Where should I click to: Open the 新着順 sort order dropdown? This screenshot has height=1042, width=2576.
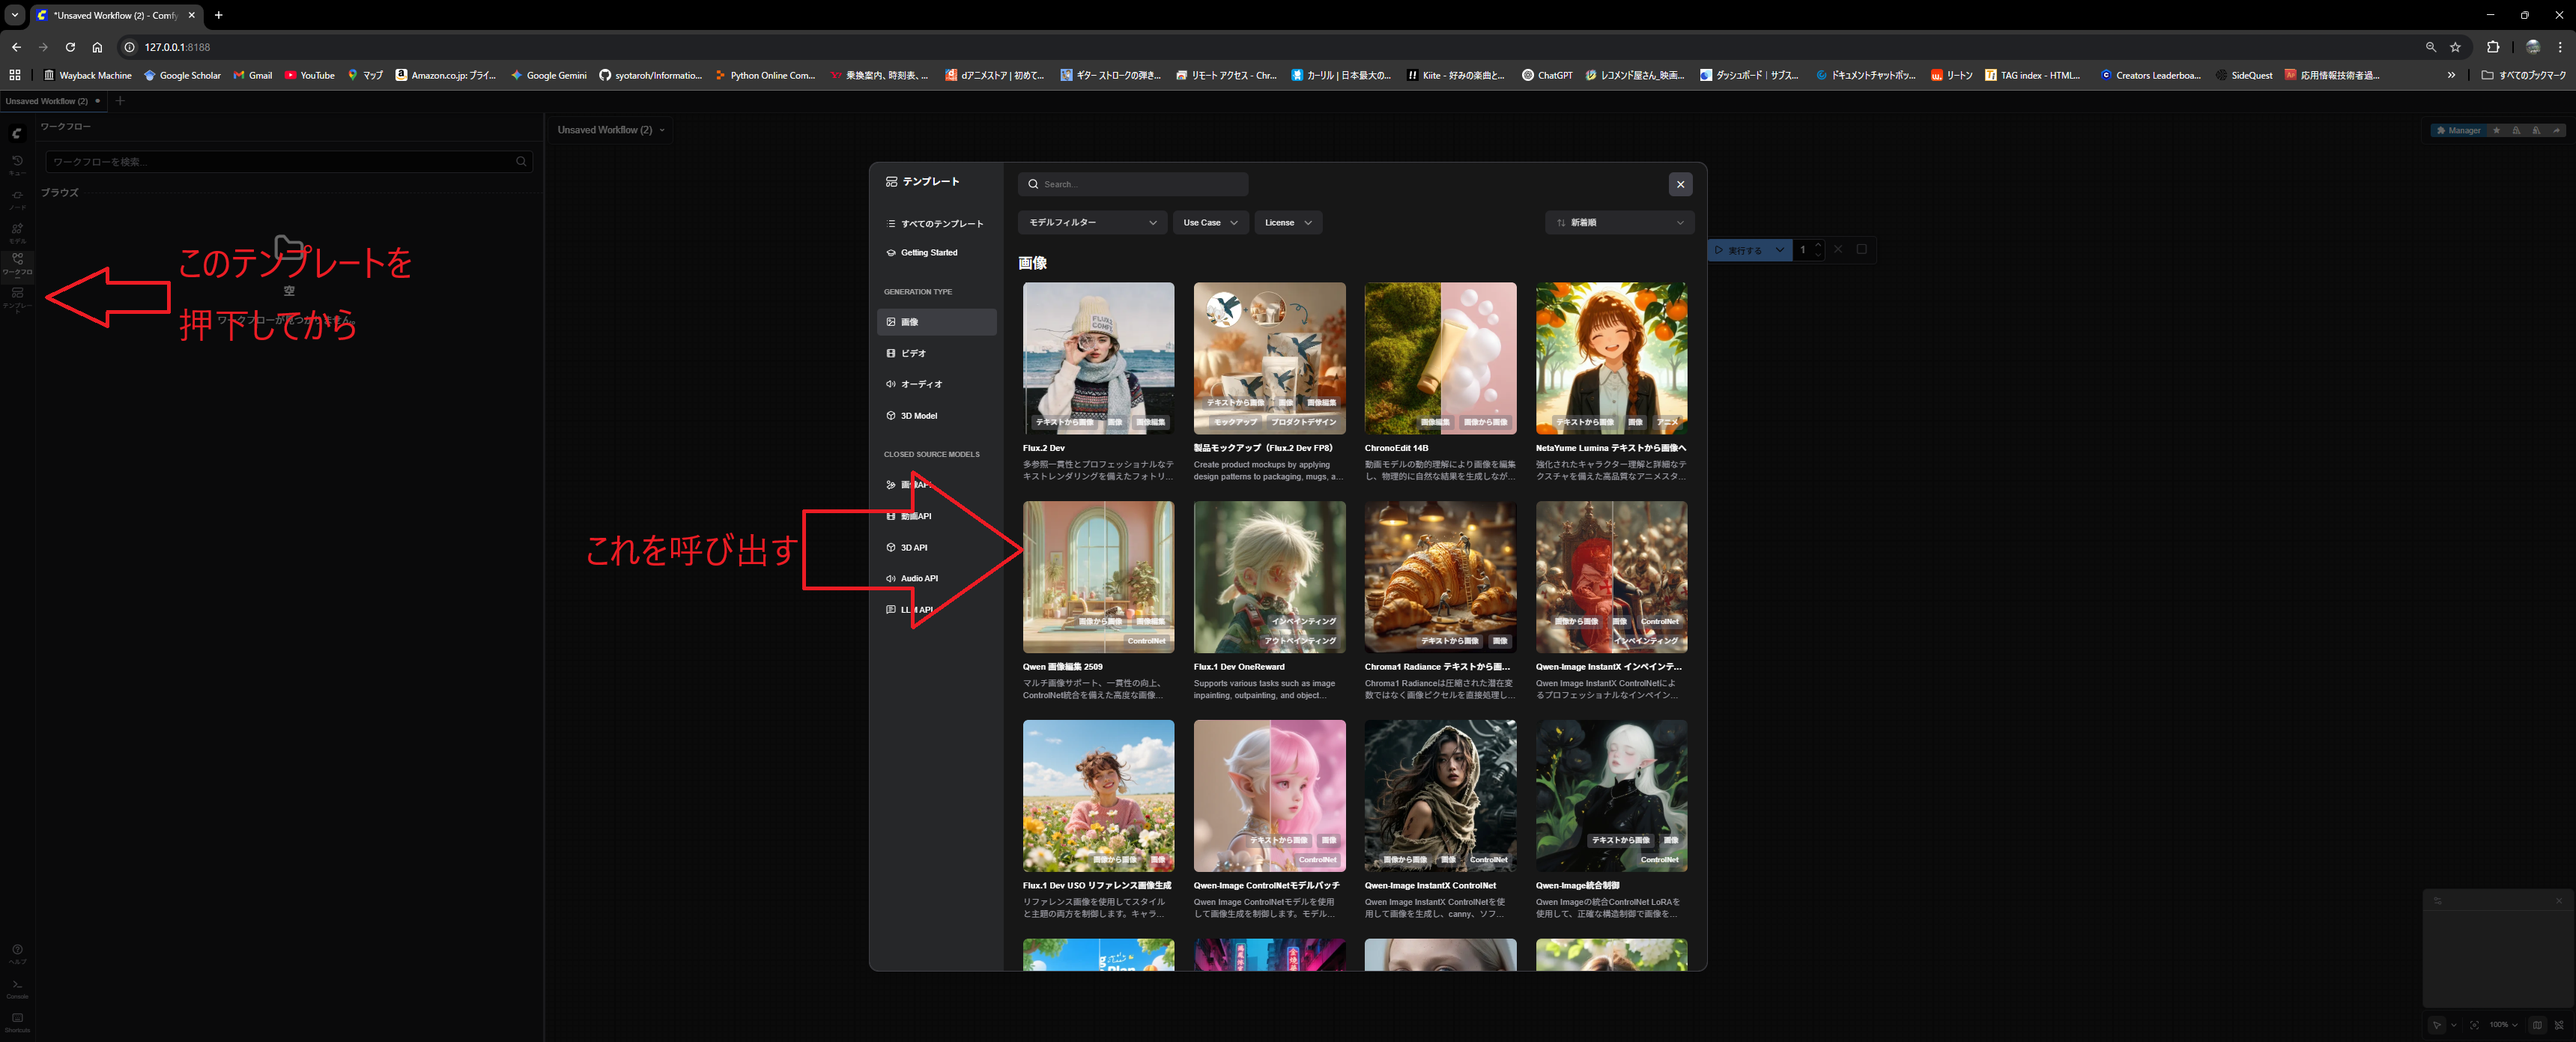(1619, 223)
